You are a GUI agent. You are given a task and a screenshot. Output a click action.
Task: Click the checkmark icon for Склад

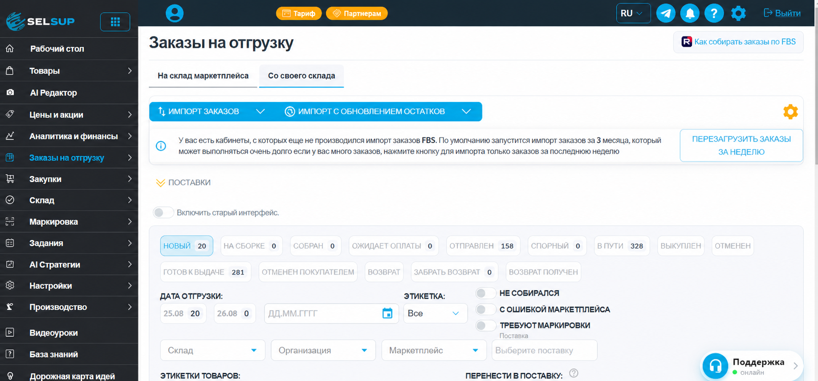pyautogui.click(x=10, y=200)
